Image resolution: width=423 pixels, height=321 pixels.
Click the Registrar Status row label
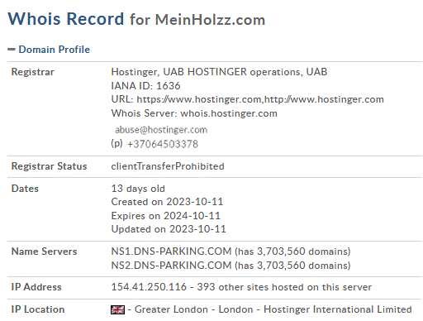tap(49, 166)
